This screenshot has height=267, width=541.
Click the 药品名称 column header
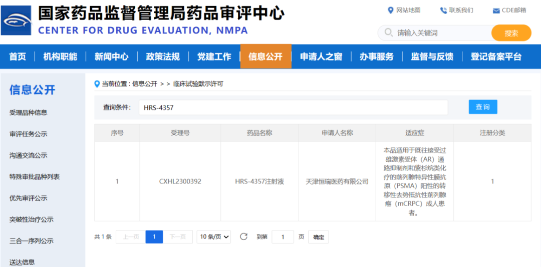(x=259, y=133)
